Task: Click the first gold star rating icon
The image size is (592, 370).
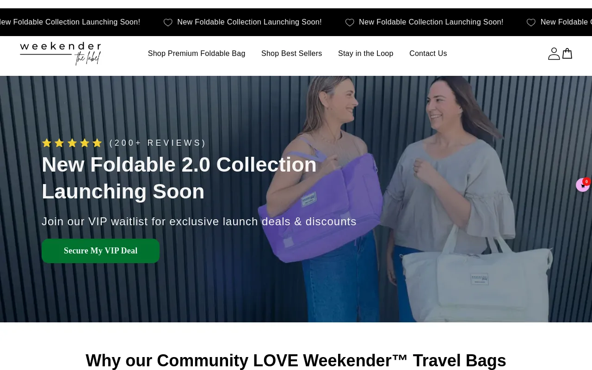Action: tap(47, 143)
